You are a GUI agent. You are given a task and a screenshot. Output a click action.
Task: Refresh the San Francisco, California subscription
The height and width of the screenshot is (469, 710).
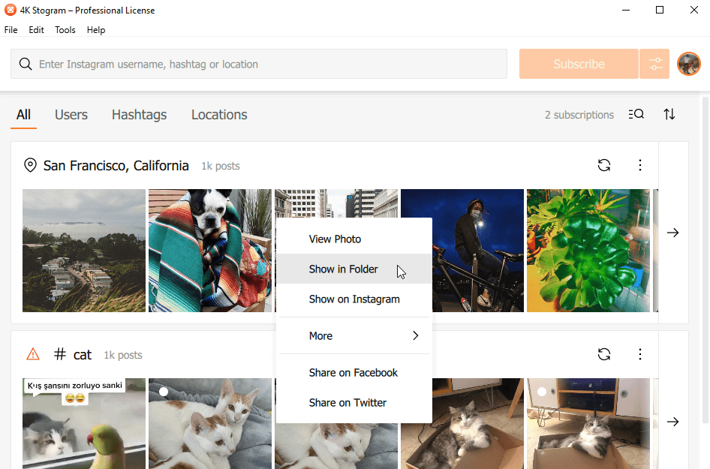(x=604, y=165)
